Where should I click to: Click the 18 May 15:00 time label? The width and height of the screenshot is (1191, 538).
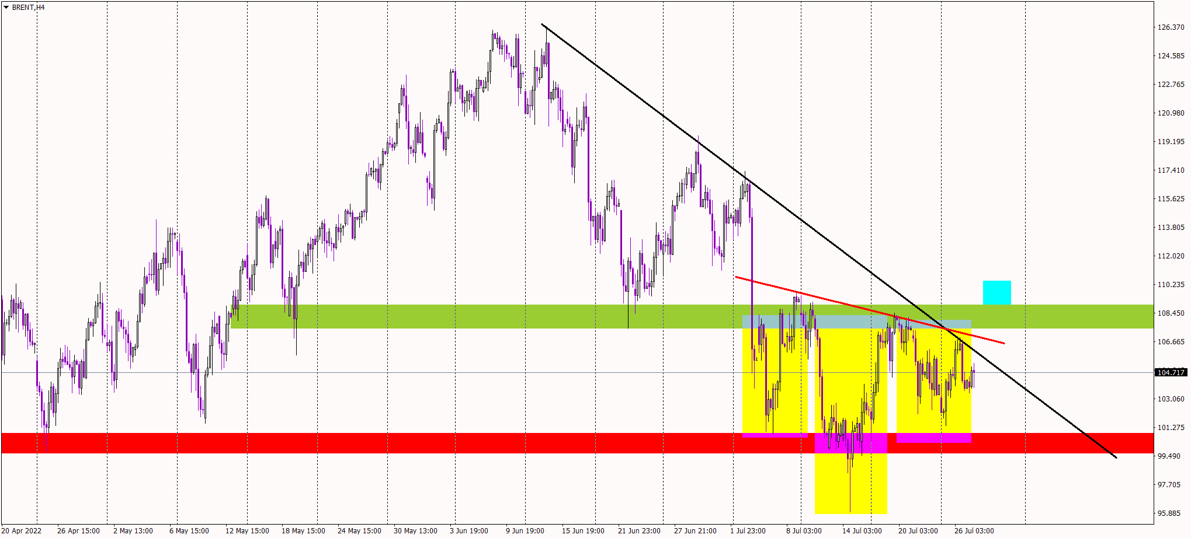pos(303,530)
